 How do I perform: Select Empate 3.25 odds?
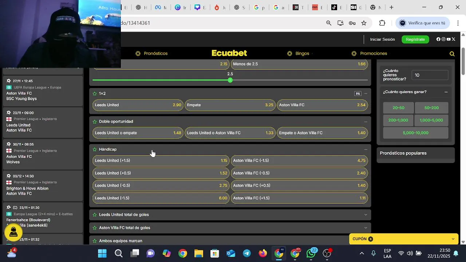tap(230, 105)
